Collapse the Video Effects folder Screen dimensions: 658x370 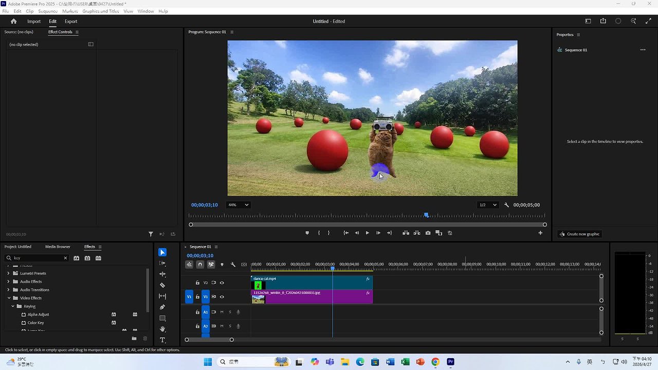[x=9, y=298]
